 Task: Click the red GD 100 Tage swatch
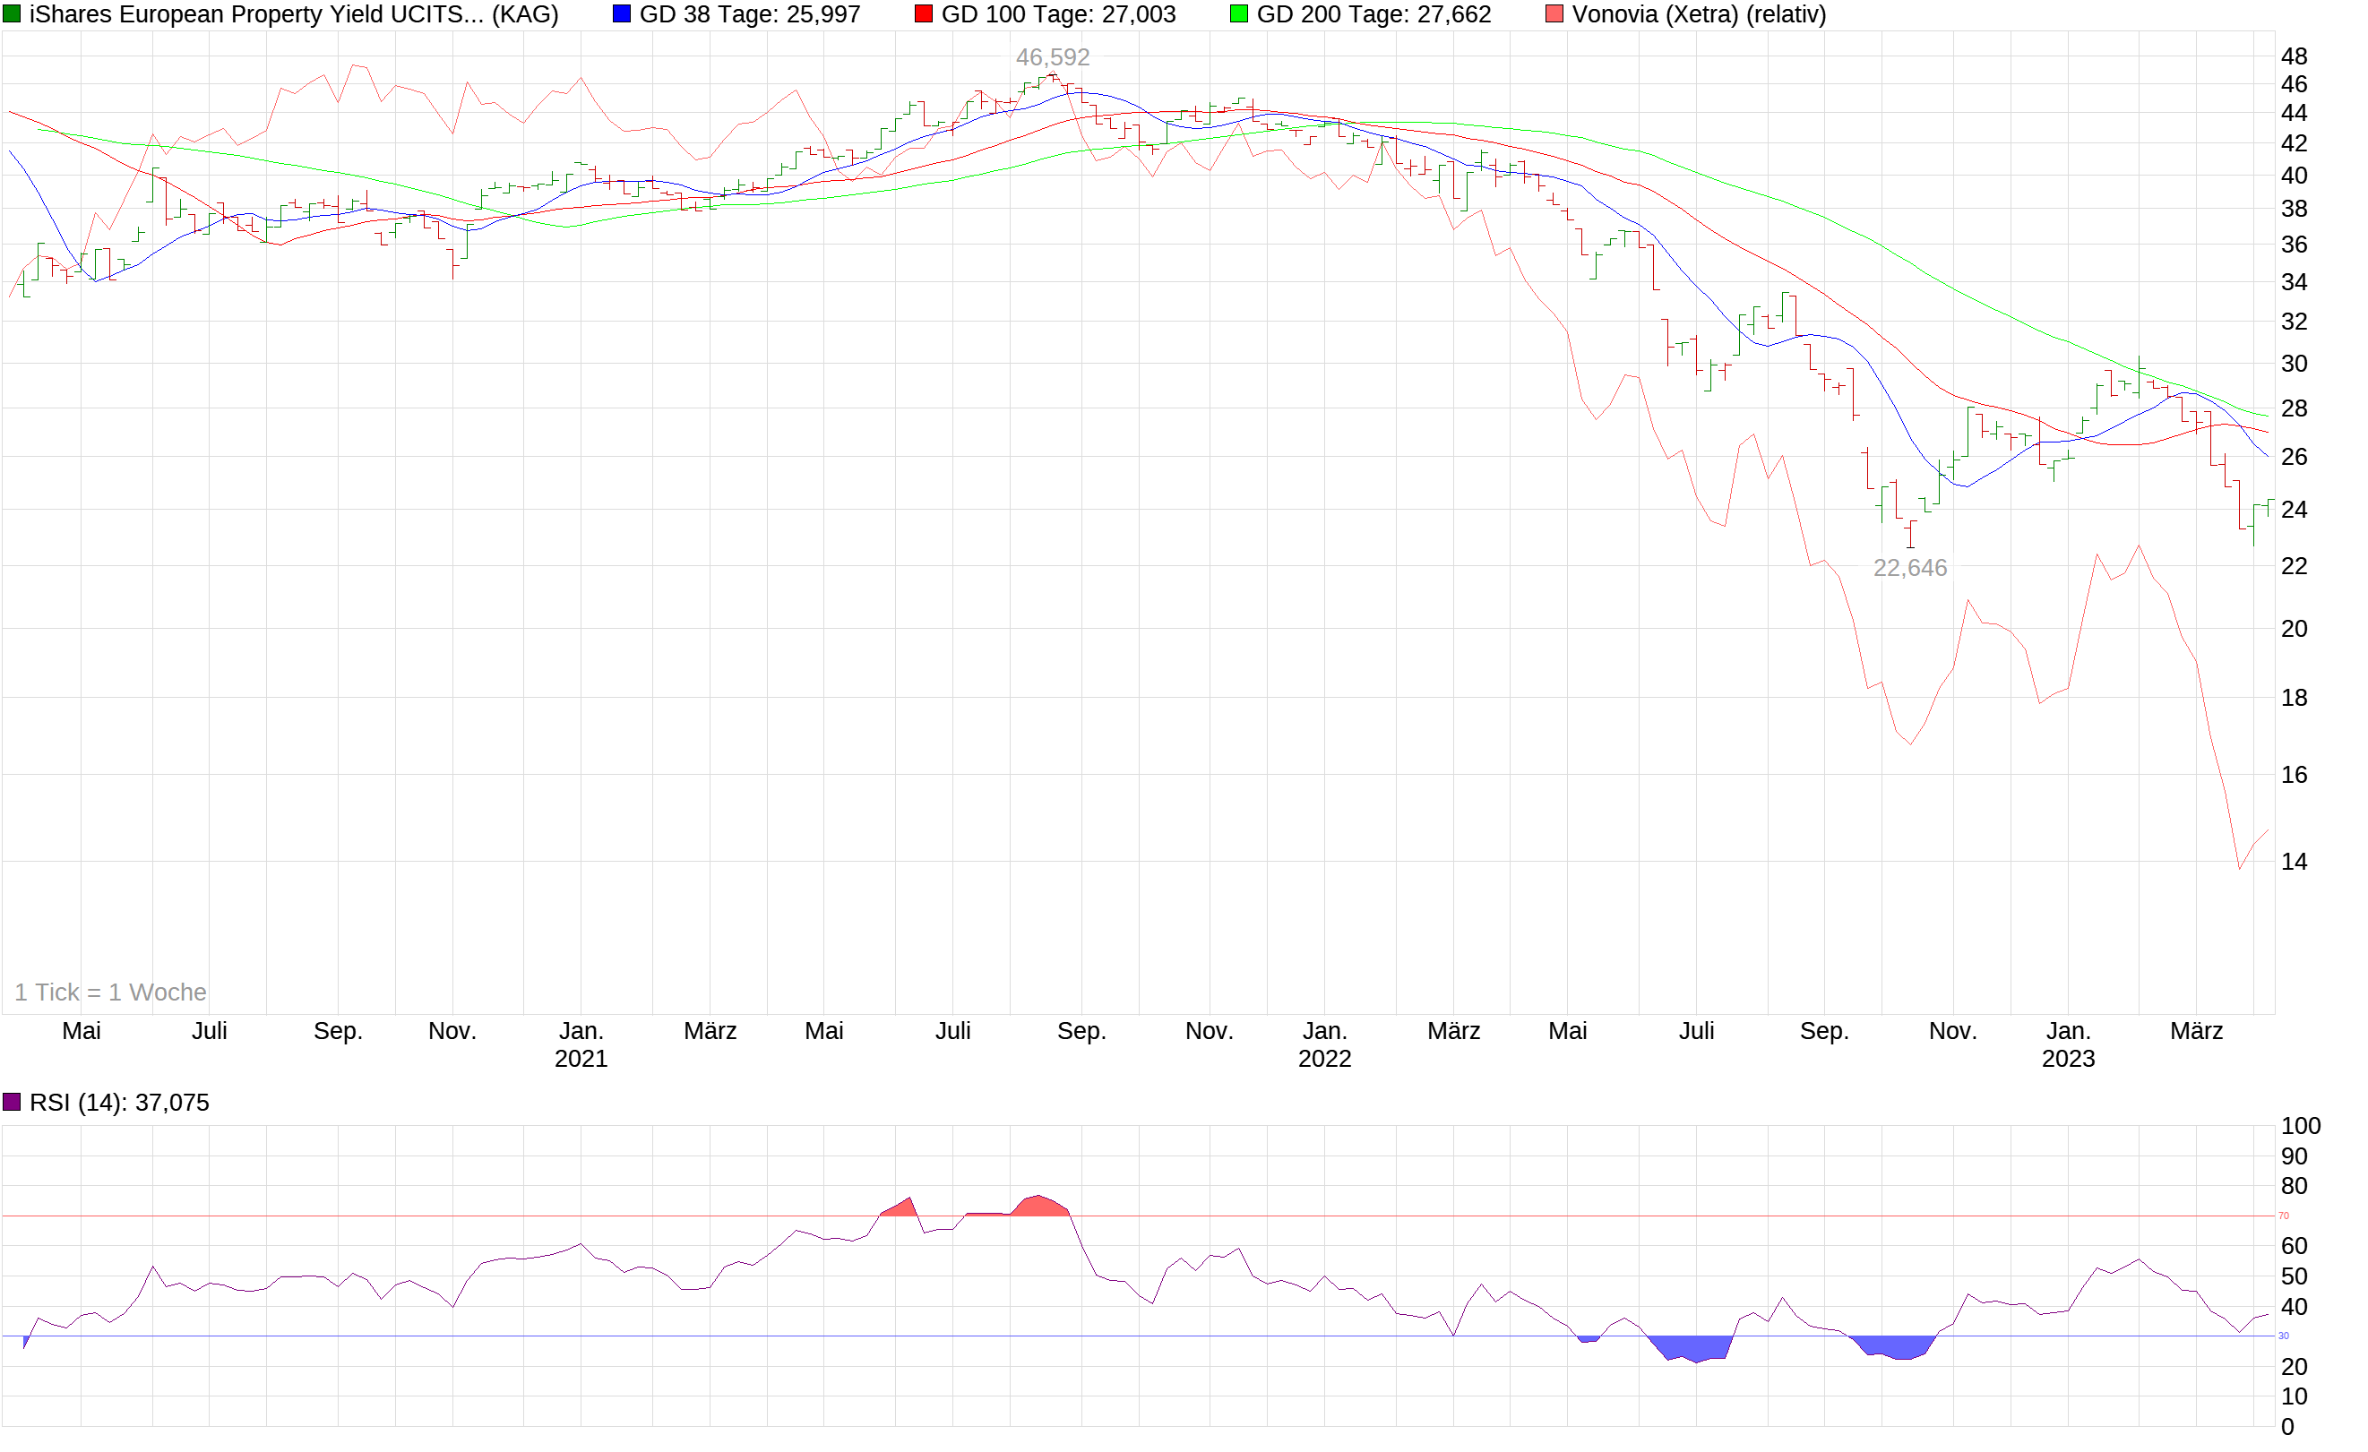(x=924, y=14)
